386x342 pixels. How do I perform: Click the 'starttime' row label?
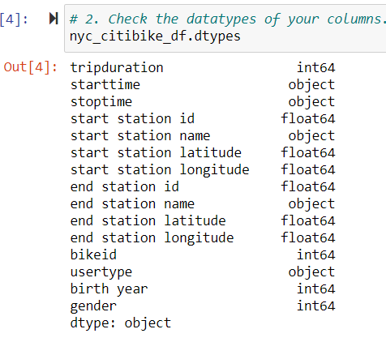[105, 84]
